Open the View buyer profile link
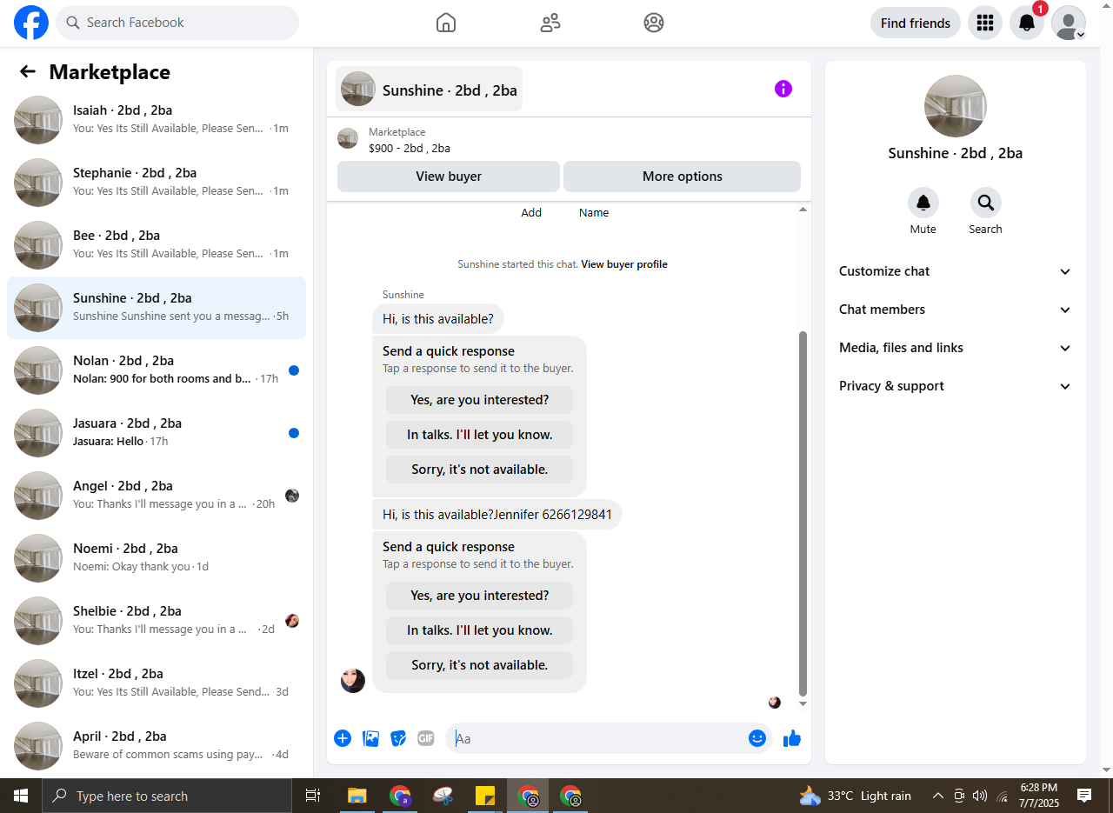Viewport: 1113px width, 813px height. tap(624, 264)
